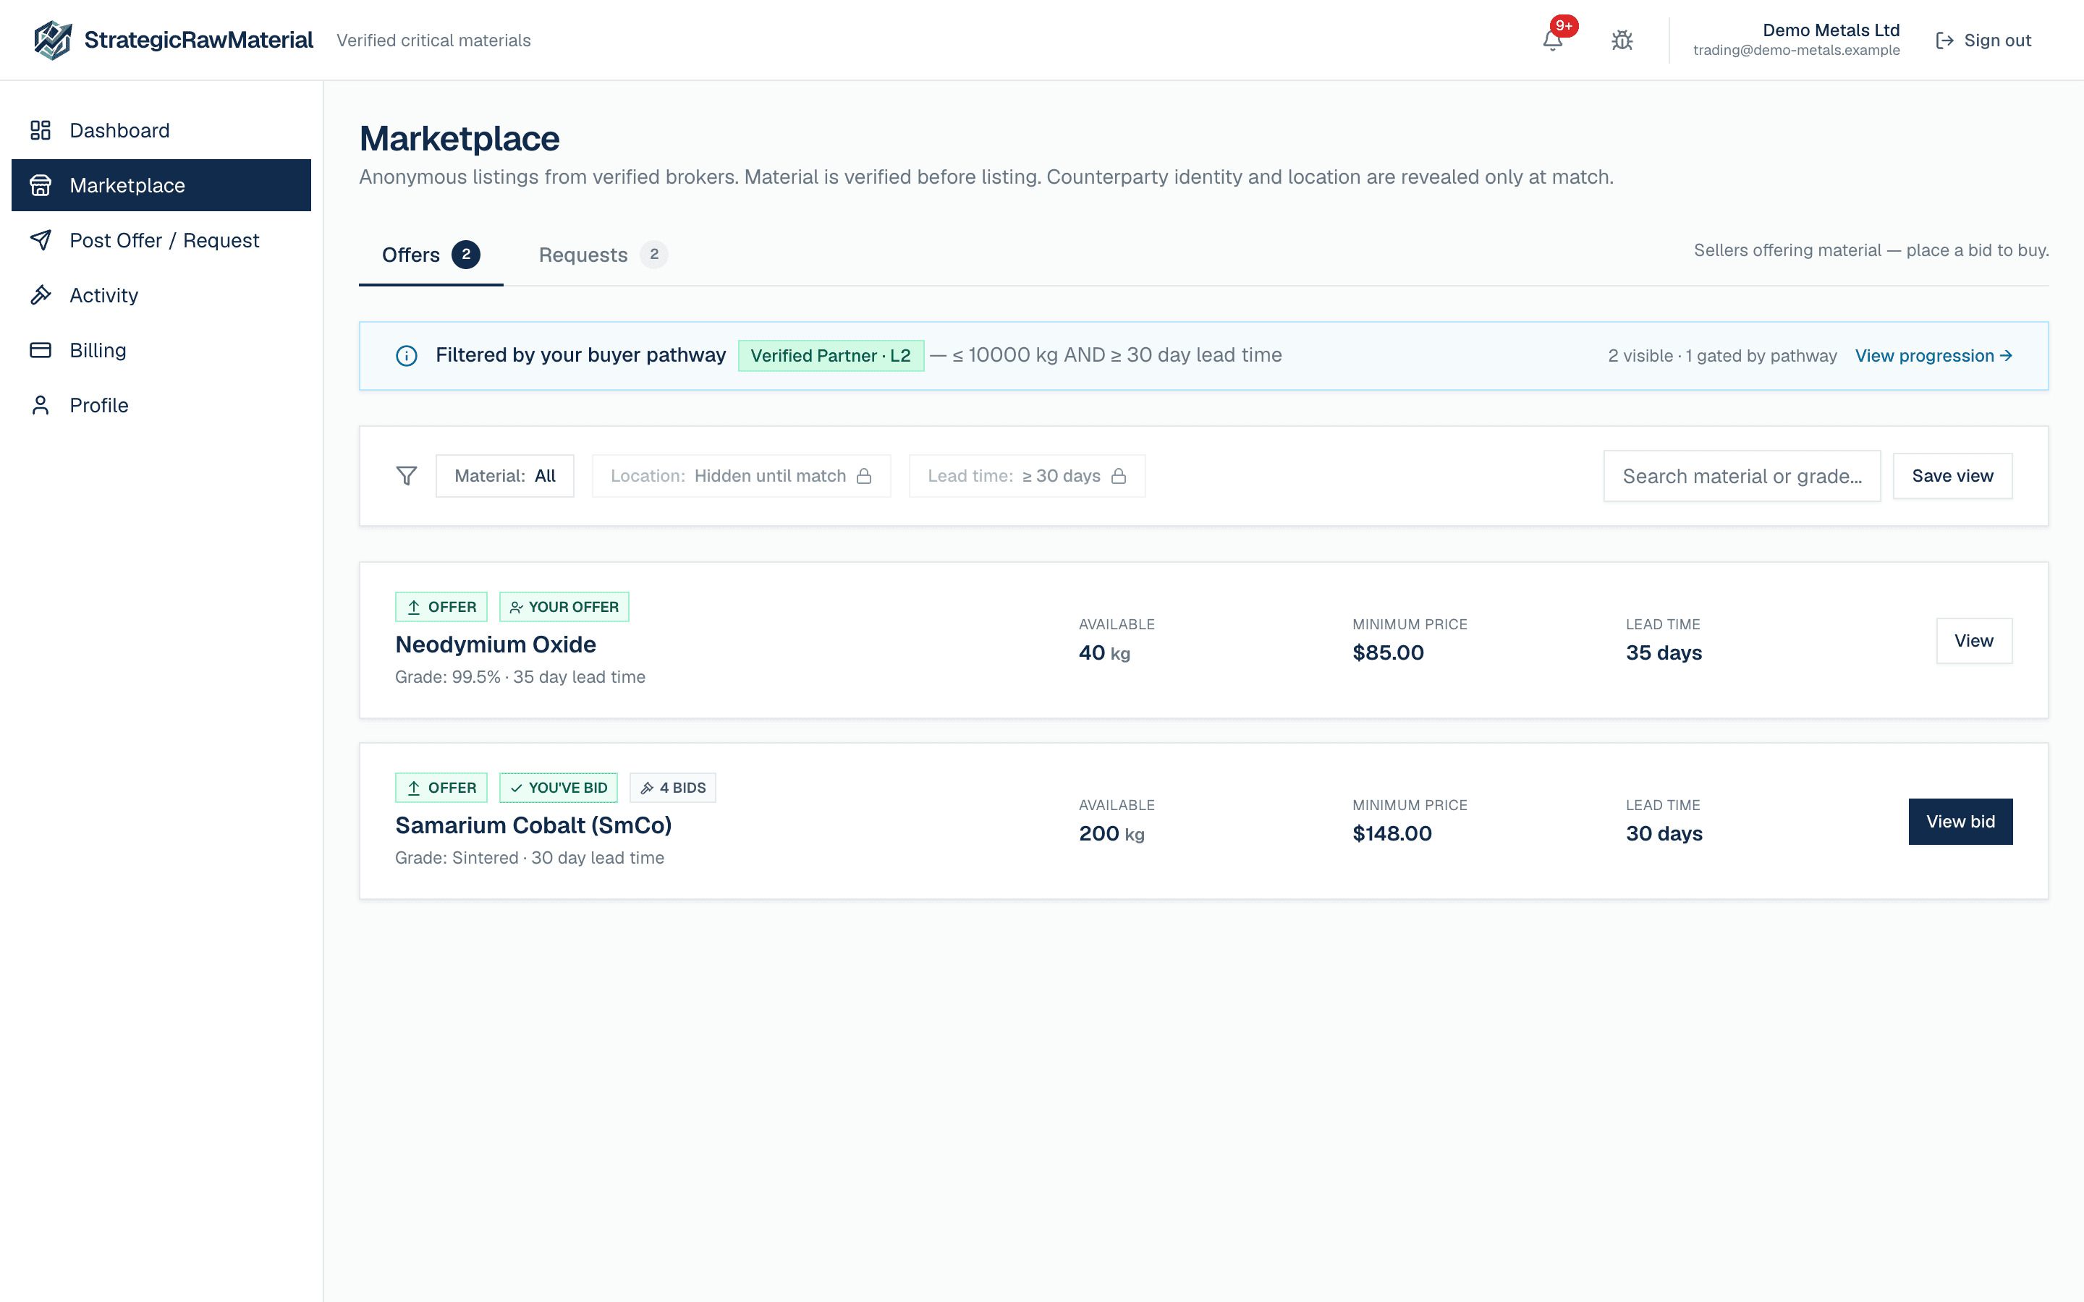Click the lock icon on Lead time filter
The height and width of the screenshot is (1302, 2084).
coord(1119,476)
